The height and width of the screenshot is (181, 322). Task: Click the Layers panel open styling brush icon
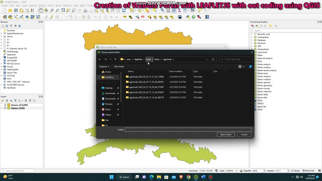3,101
